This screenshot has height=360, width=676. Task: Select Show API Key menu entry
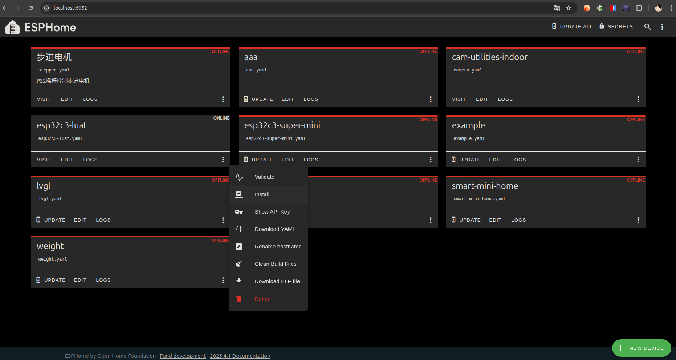click(x=268, y=212)
